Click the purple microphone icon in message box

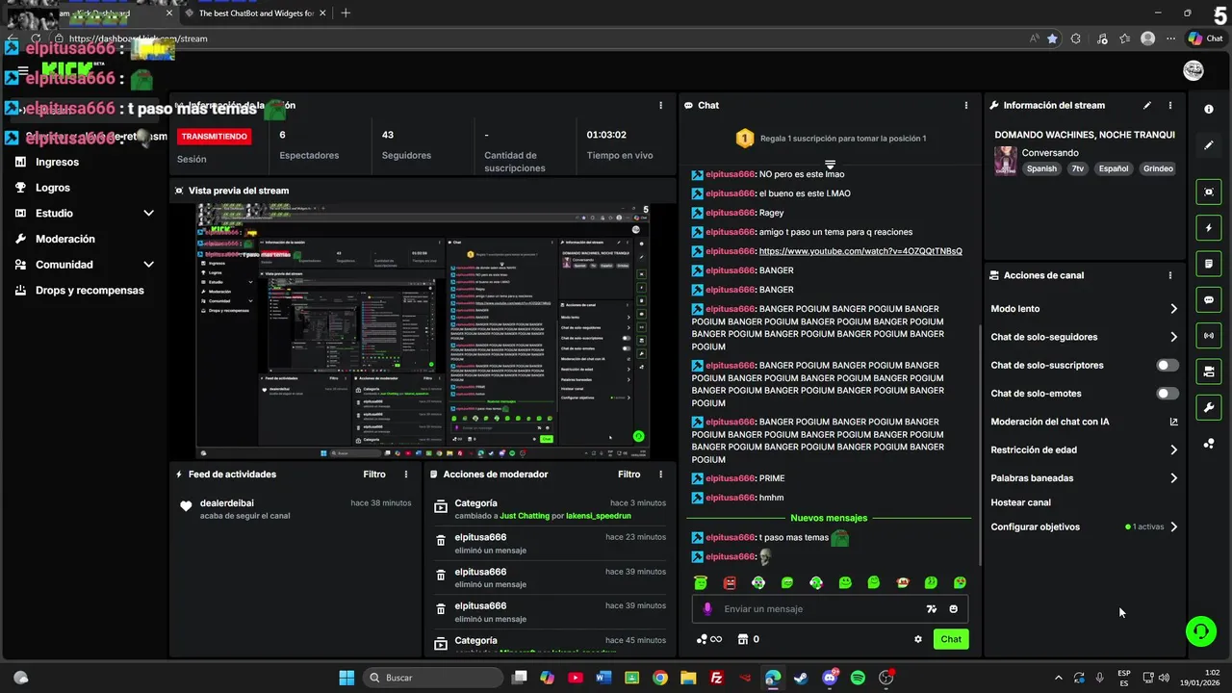(x=707, y=609)
